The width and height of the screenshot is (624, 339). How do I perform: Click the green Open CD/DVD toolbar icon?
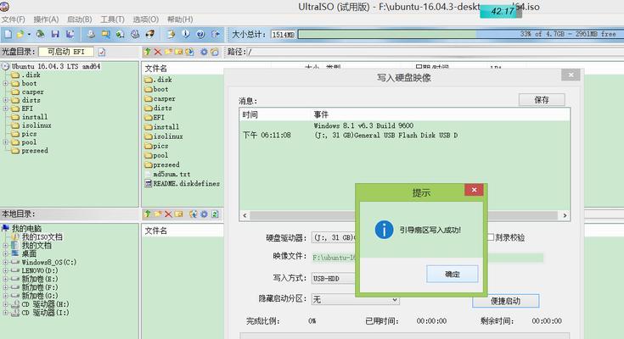pos(40,34)
